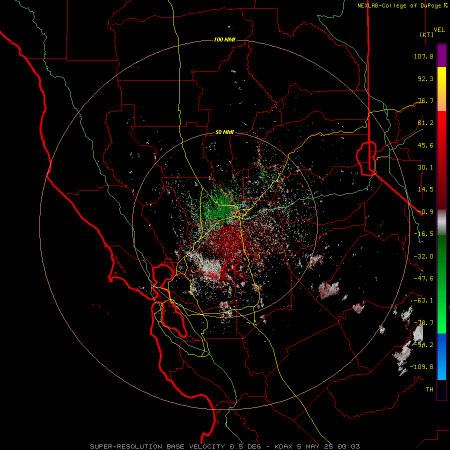Pick the blue segment of the velocity color bar
Viewport: 450px width, 450px height.
(x=441, y=356)
